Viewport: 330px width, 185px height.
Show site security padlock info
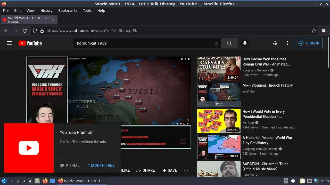tap(42, 31)
